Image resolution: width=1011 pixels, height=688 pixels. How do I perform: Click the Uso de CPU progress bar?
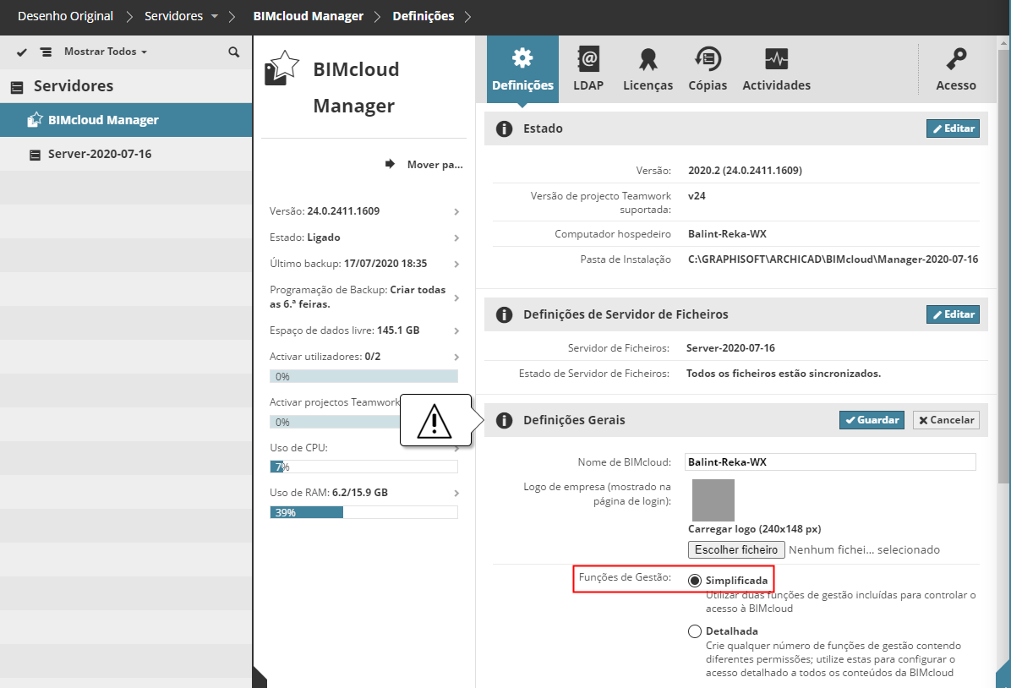coord(363,467)
